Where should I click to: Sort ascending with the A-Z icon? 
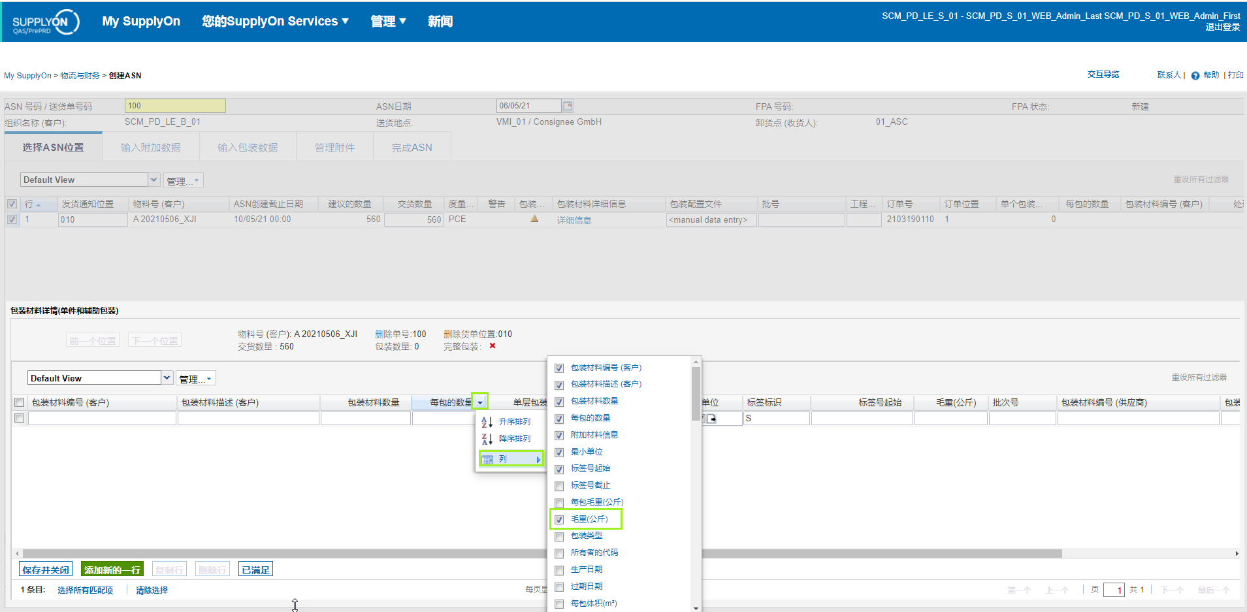click(x=487, y=422)
